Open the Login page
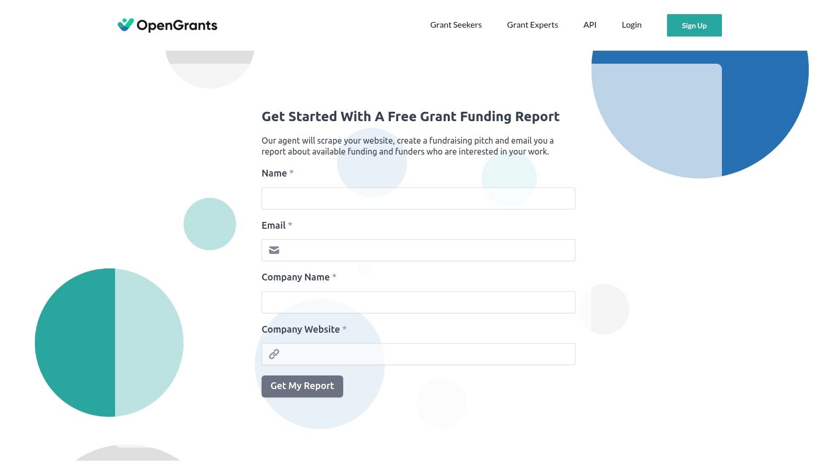Screen dimensions: 837x470 (631, 25)
